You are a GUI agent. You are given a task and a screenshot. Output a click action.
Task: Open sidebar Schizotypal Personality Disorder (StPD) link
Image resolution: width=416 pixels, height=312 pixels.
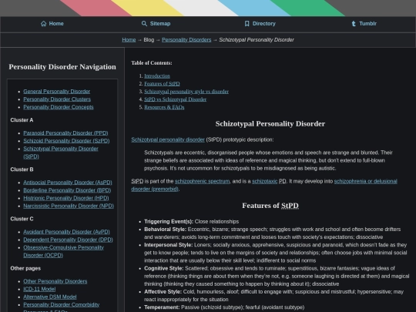pos(61,153)
